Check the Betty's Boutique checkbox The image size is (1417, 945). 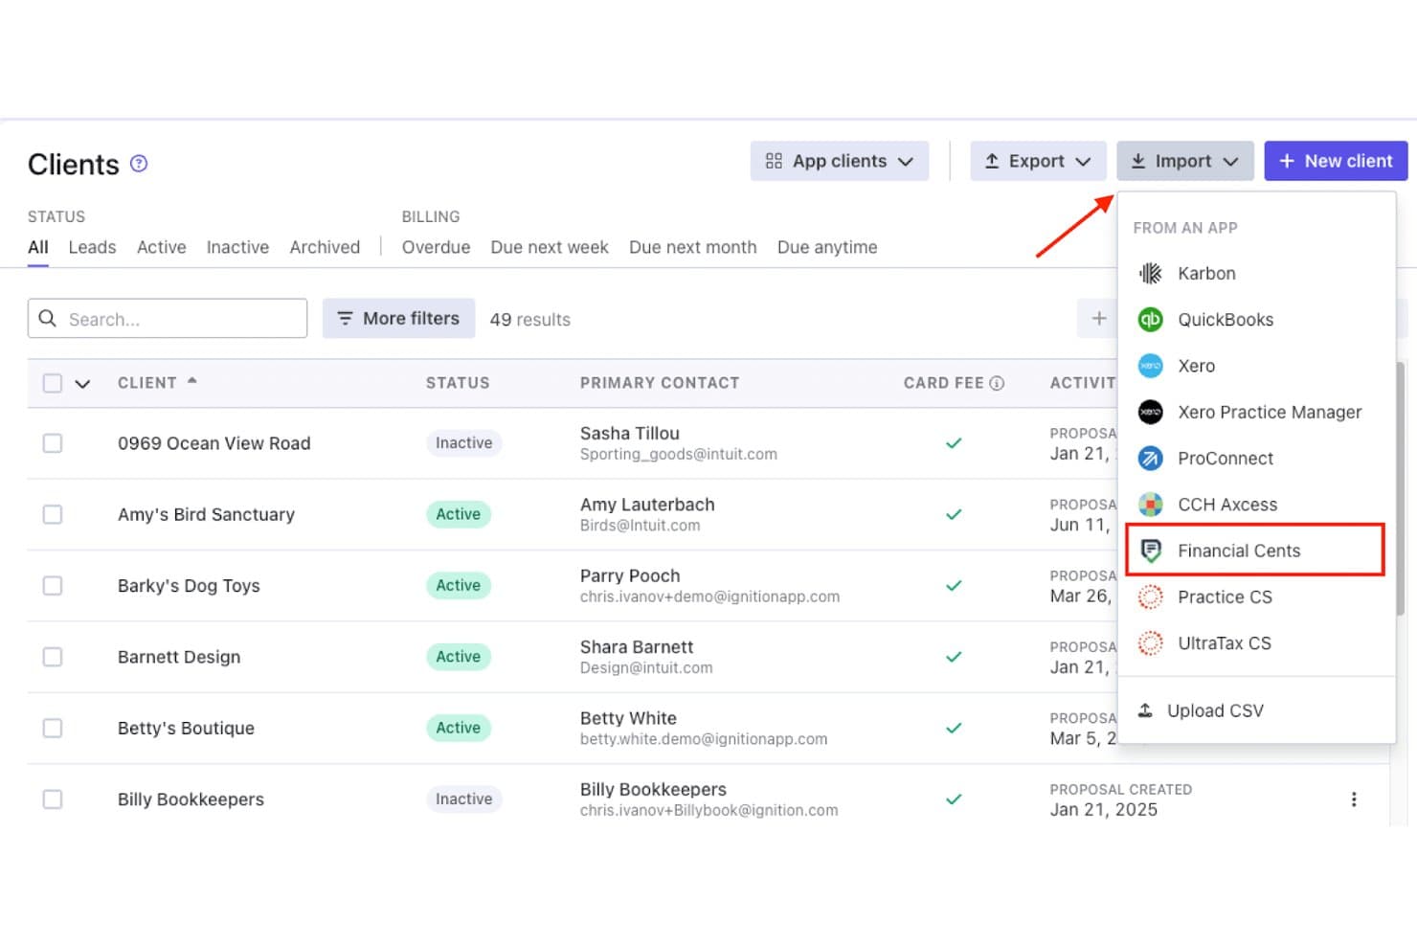click(x=53, y=728)
